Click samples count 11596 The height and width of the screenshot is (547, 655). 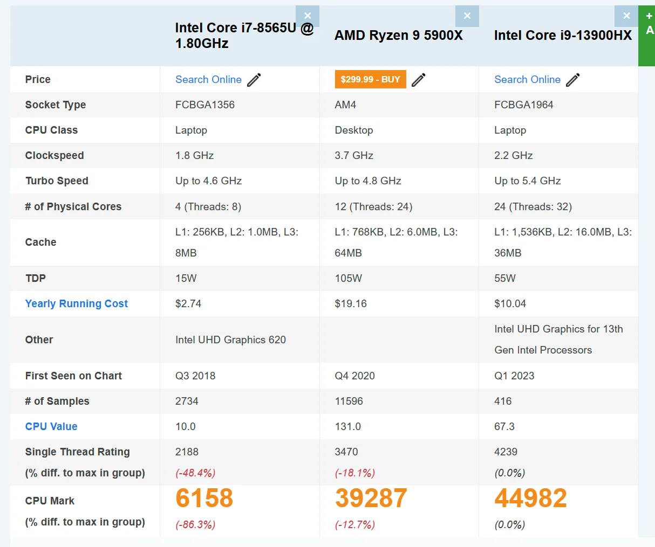(349, 401)
